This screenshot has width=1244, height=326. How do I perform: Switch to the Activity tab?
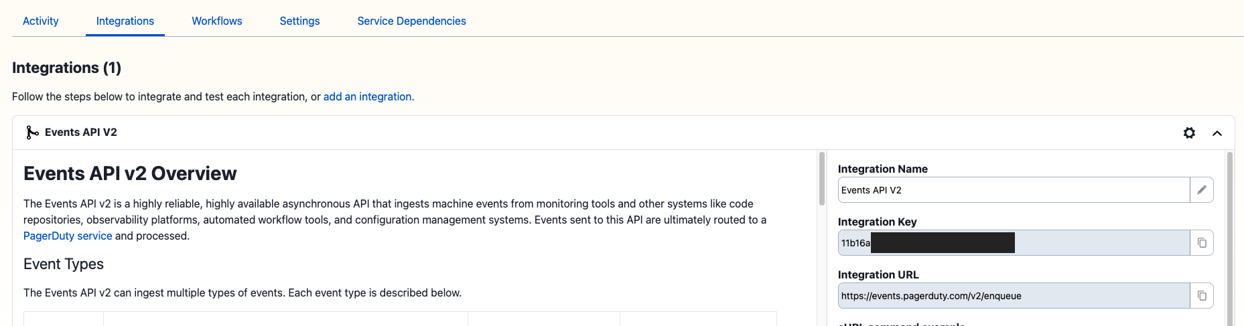[41, 21]
